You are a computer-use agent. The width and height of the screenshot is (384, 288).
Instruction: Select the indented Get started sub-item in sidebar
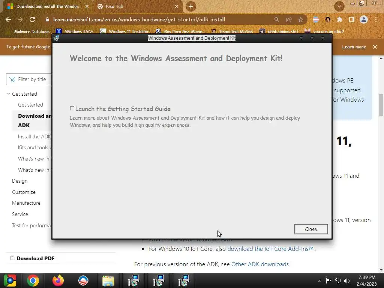30,105
